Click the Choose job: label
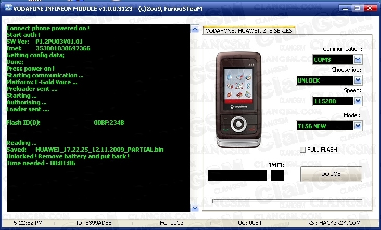Image resolution: width=381 pixels, height=230 pixels. (346, 70)
